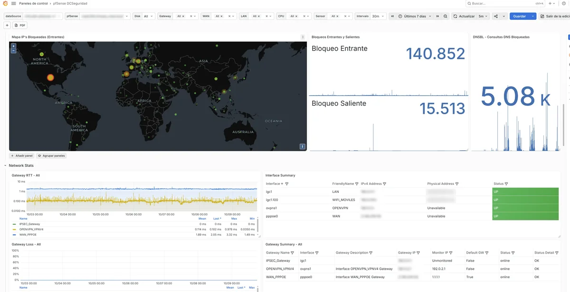The image size is (570, 292).
Task: Filter the Status column in Interface Summary
Action: [506, 184]
